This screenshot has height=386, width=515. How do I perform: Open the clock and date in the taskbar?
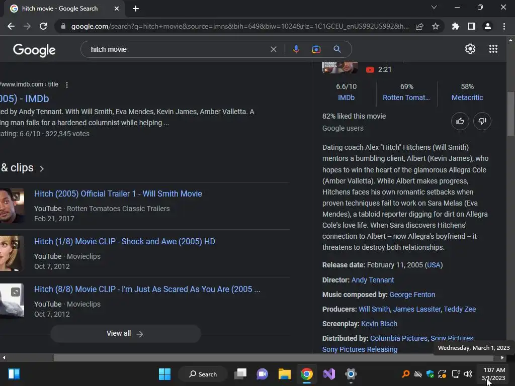494,374
